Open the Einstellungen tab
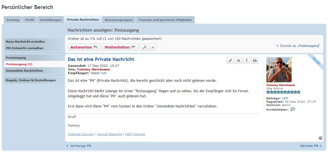The height and width of the screenshot is (152, 328). point(50,20)
